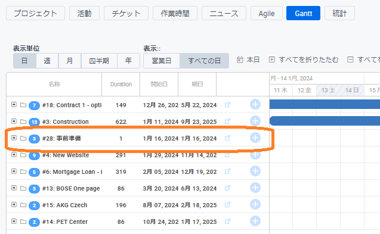Image resolution: width=380 pixels, height=234 pixels.
Task: Expand #14 PET Center tree row
Action: tap(14, 221)
